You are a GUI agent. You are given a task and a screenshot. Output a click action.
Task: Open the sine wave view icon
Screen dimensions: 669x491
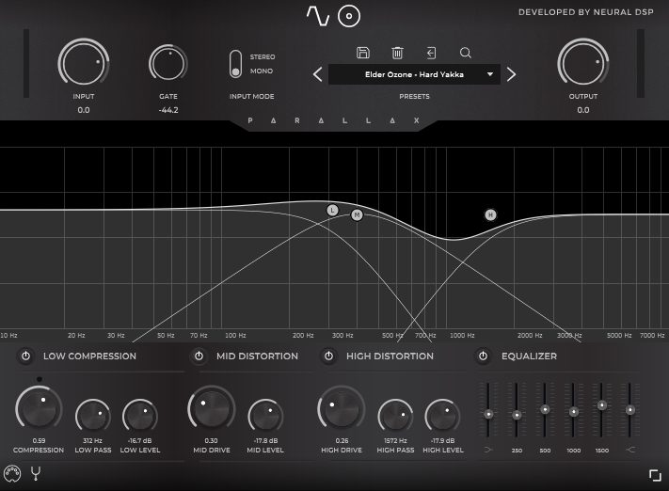point(318,16)
